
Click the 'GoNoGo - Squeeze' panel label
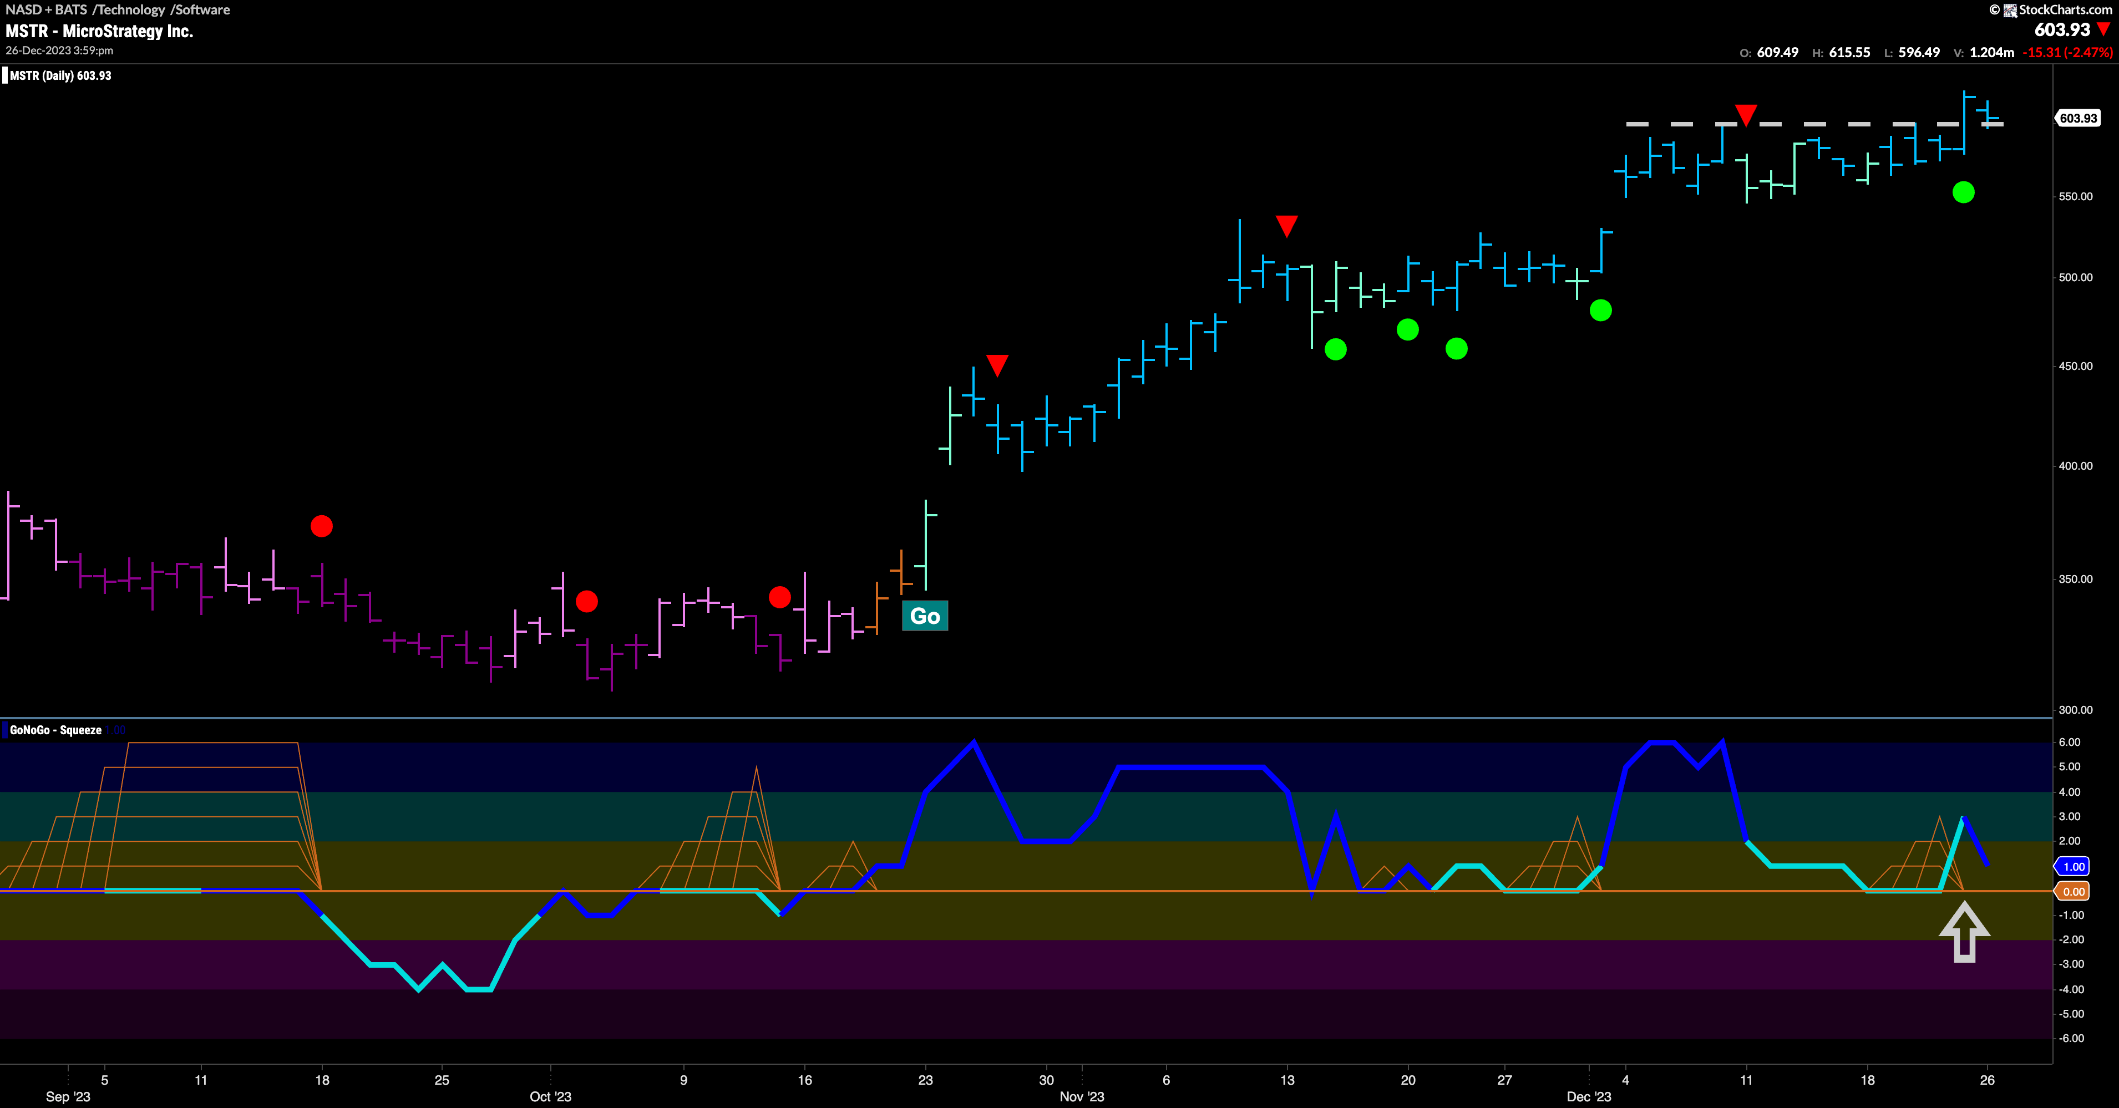click(56, 730)
